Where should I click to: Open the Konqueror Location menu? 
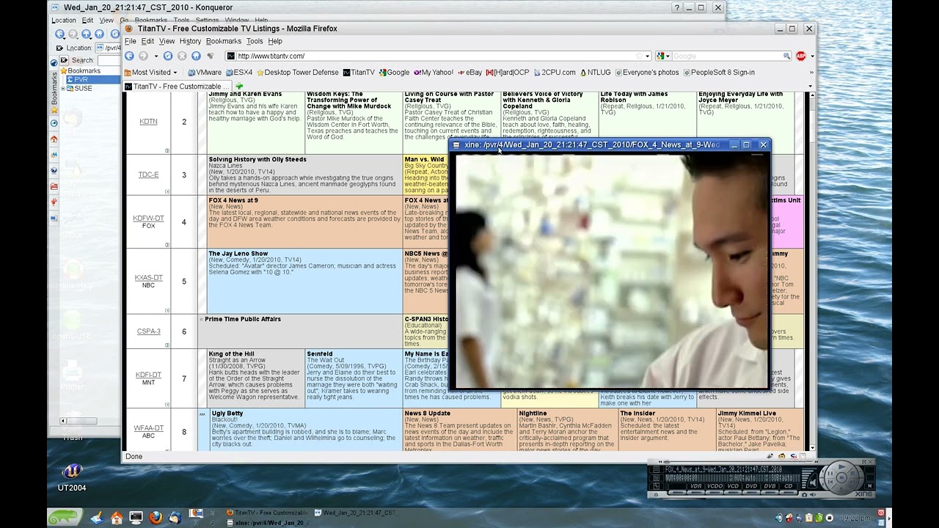pos(64,21)
